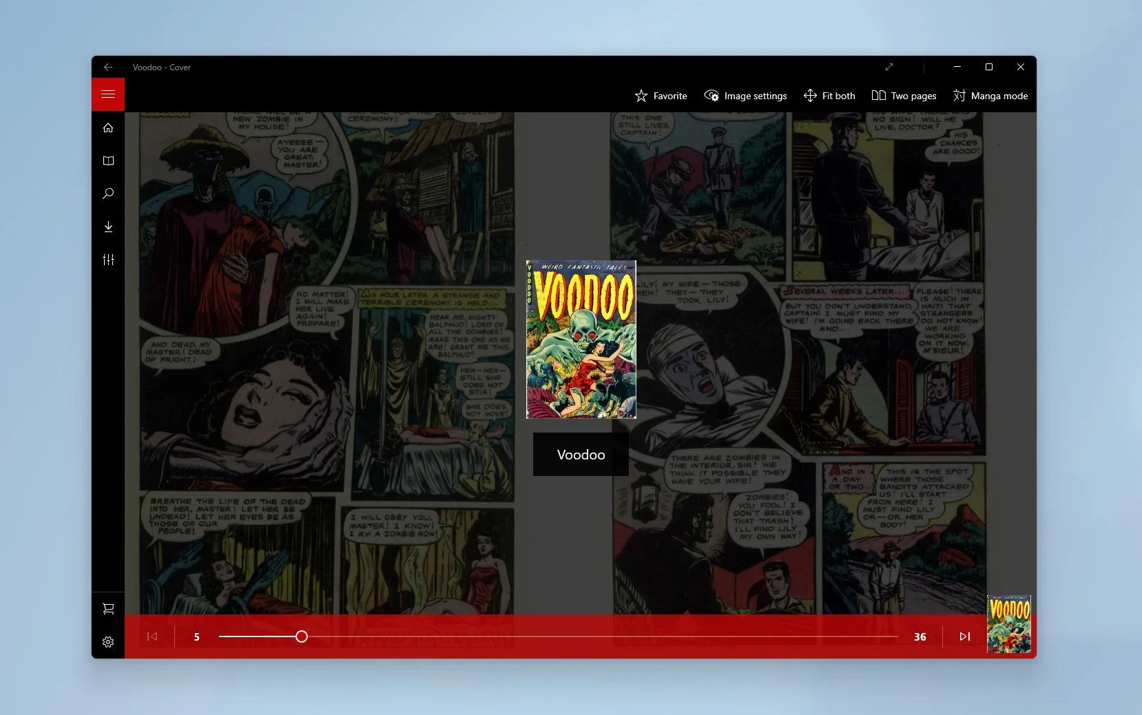The height and width of the screenshot is (715, 1142).
Task: Click the small Voodoo thumbnail in bottom-right corner
Action: pyautogui.click(x=1009, y=624)
